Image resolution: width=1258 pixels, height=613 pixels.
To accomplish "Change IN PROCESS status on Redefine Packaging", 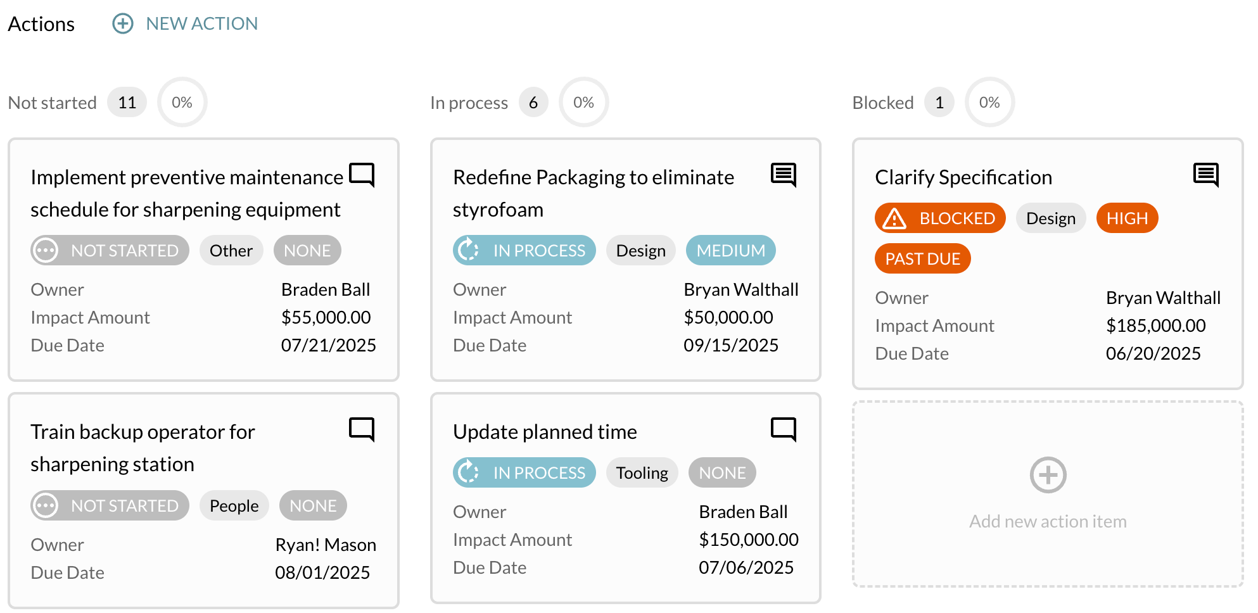I will [x=524, y=251].
